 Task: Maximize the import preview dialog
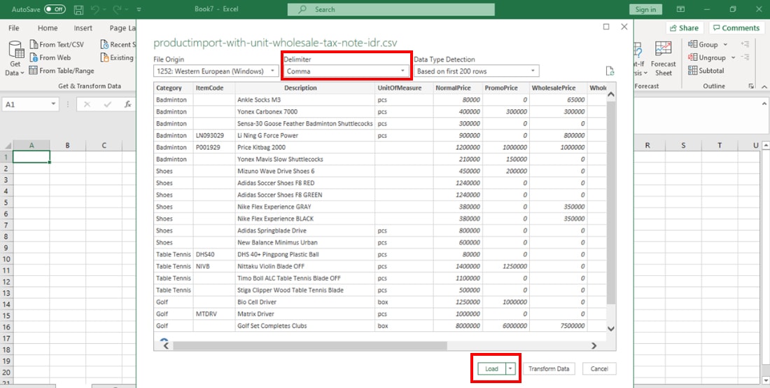(606, 27)
